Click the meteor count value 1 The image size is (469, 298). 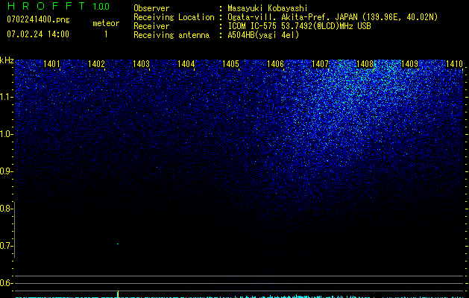click(106, 34)
